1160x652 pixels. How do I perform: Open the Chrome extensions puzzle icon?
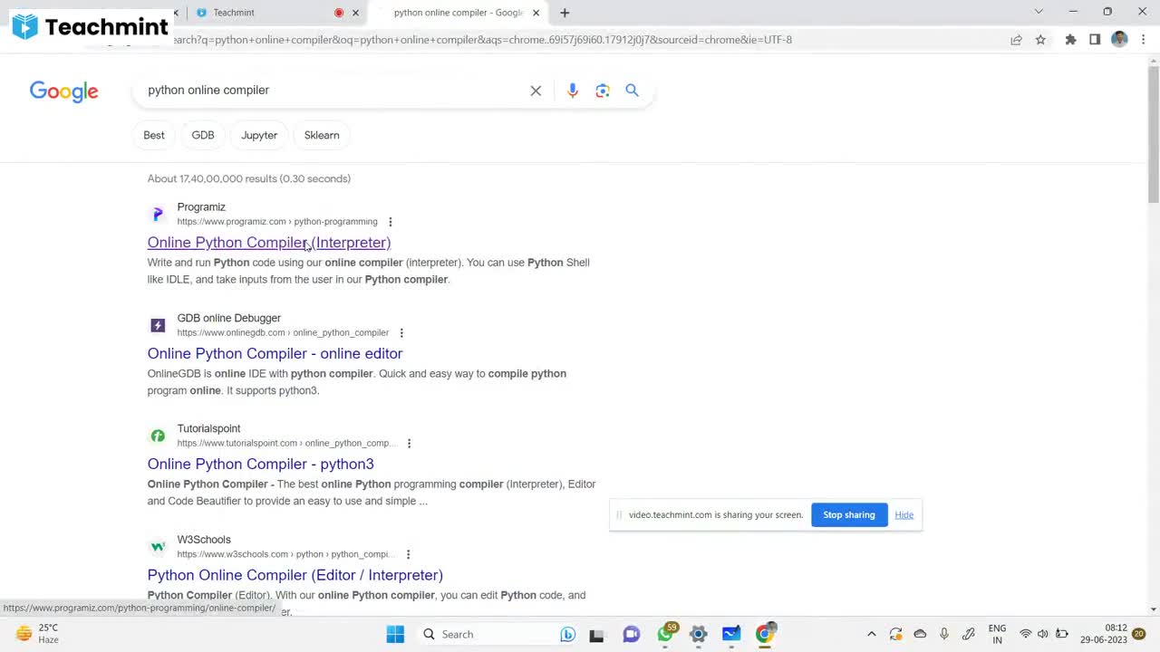coord(1070,40)
